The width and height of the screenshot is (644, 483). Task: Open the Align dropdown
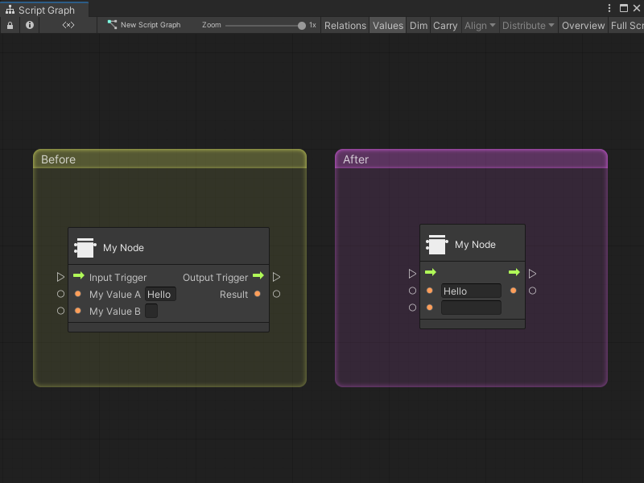click(479, 25)
